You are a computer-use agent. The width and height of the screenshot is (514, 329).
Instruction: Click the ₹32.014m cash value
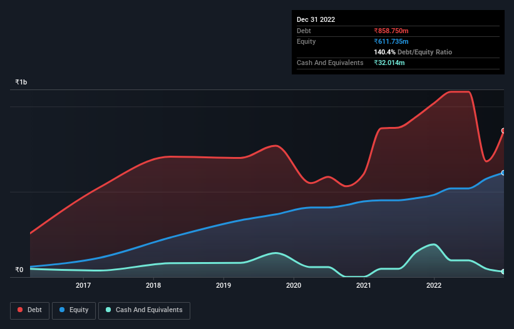coord(389,63)
